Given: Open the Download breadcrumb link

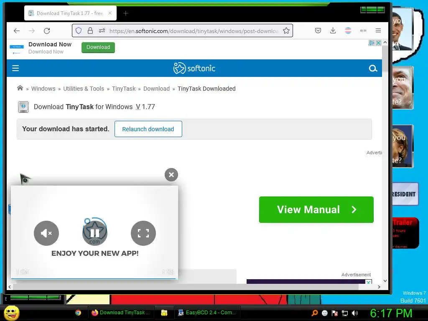Looking at the screenshot, I should pyautogui.click(x=156, y=89).
